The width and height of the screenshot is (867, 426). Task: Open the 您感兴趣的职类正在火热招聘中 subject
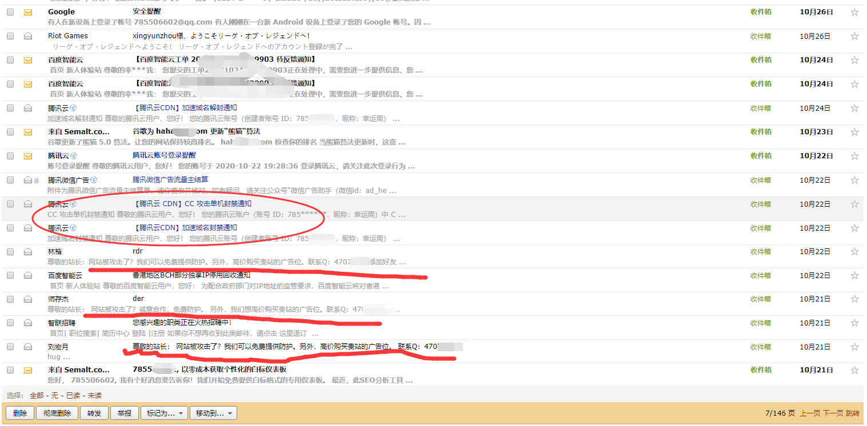(x=182, y=323)
